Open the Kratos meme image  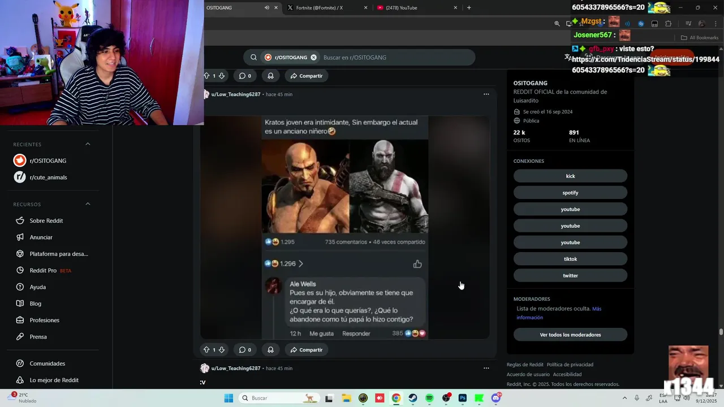pos(344,227)
